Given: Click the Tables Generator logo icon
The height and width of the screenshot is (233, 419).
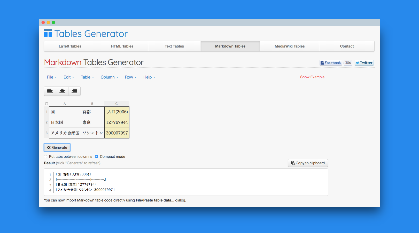Looking at the screenshot, I should point(48,33).
